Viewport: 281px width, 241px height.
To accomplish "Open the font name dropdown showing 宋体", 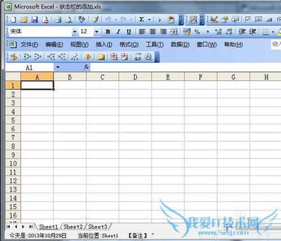I will pyautogui.click(x=75, y=32).
